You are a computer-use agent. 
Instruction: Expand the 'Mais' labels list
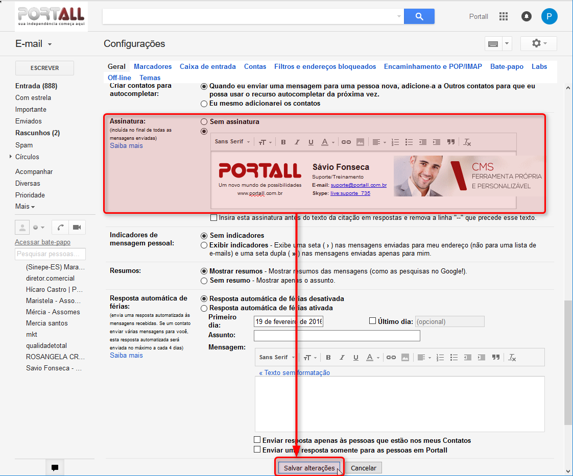25,207
